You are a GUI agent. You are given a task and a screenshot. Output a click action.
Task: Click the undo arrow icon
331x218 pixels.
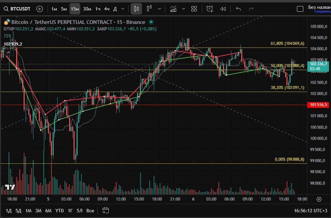(x=239, y=9)
